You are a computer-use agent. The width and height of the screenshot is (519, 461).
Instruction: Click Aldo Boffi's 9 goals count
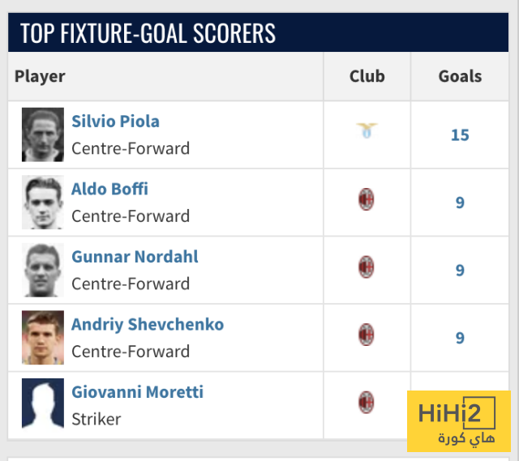tap(460, 203)
